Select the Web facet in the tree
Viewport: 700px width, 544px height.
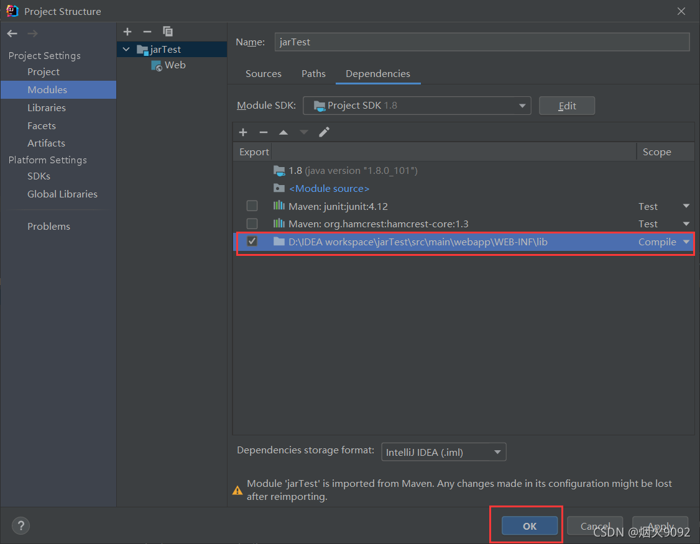point(175,65)
